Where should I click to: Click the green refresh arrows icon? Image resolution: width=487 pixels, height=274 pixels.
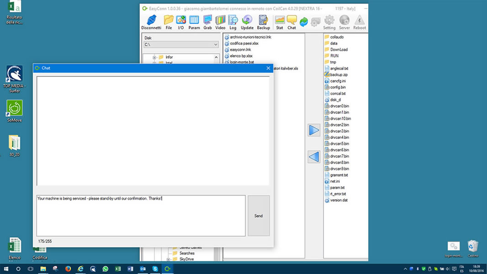coord(304,22)
